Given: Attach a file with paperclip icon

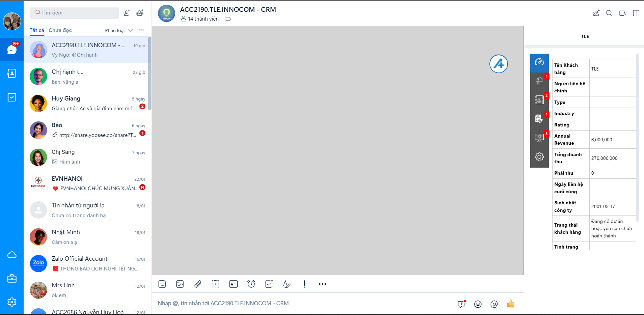Looking at the screenshot, I should (x=198, y=284).
